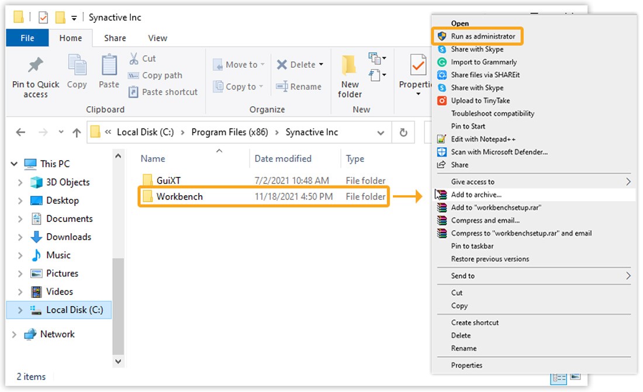
Task: Click Paste shortcut in the ribbon
Action: tap(163, 92)
